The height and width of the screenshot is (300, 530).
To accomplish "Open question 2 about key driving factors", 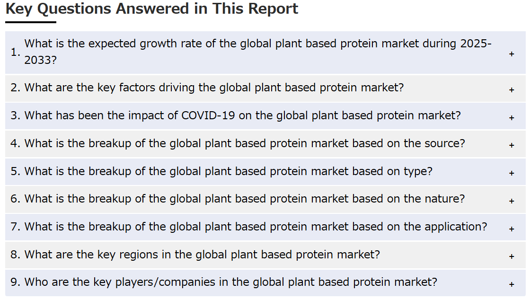I will (265, 88).
